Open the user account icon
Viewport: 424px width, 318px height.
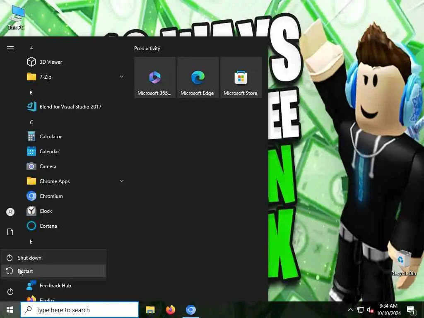tap(10, 212)
